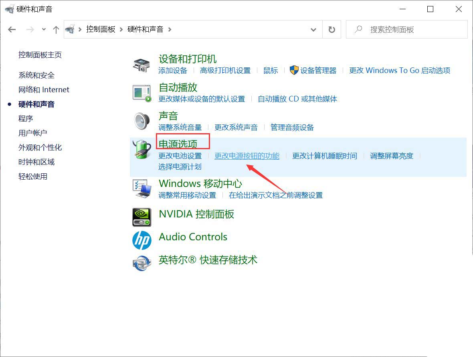Click the Sound speaker icon

[141, 121]
